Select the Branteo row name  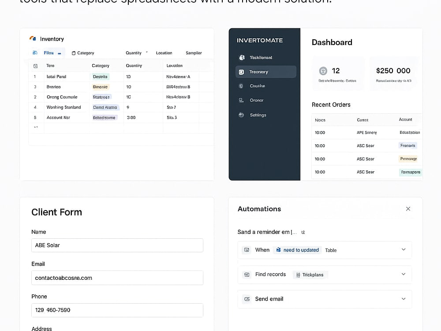click(53, 87)
